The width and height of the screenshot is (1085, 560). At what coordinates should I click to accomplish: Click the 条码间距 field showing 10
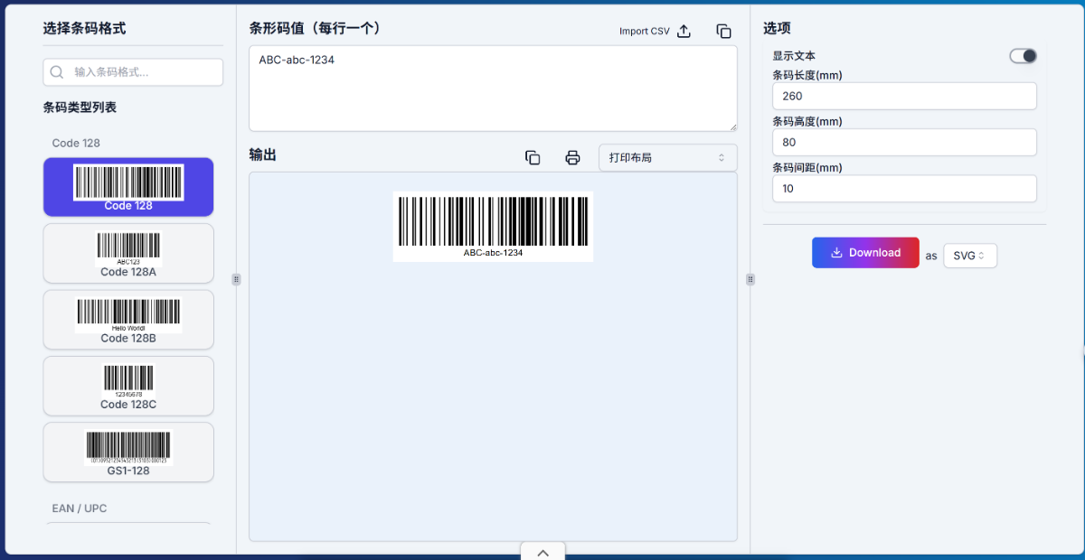904,189
